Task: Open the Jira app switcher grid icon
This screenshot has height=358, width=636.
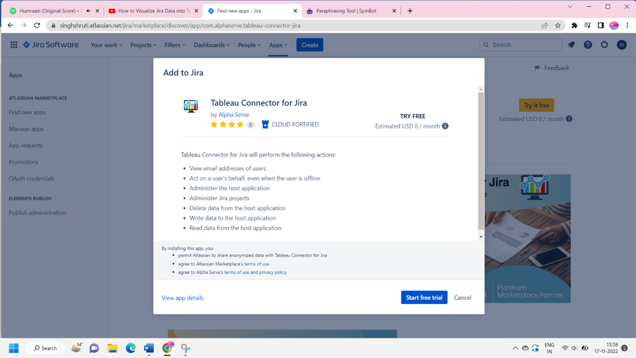Action: point(14,45)
